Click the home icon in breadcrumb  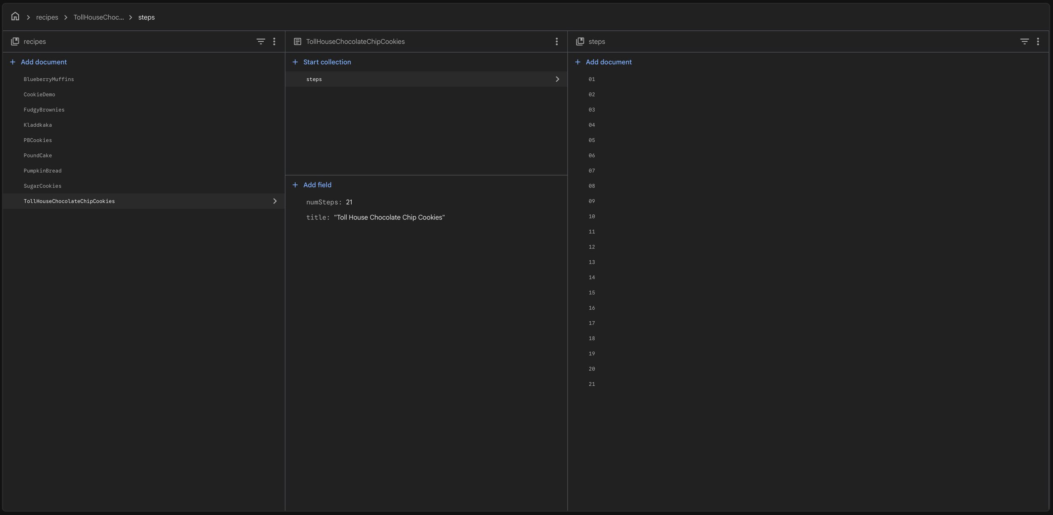15,16
